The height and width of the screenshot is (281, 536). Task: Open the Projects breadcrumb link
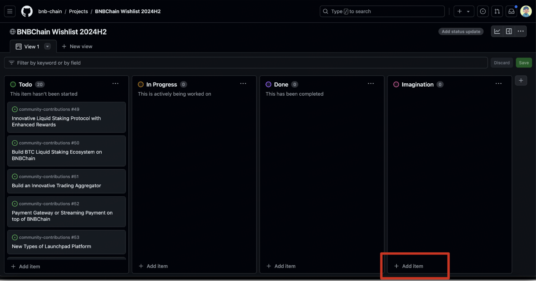pos(78,11)
